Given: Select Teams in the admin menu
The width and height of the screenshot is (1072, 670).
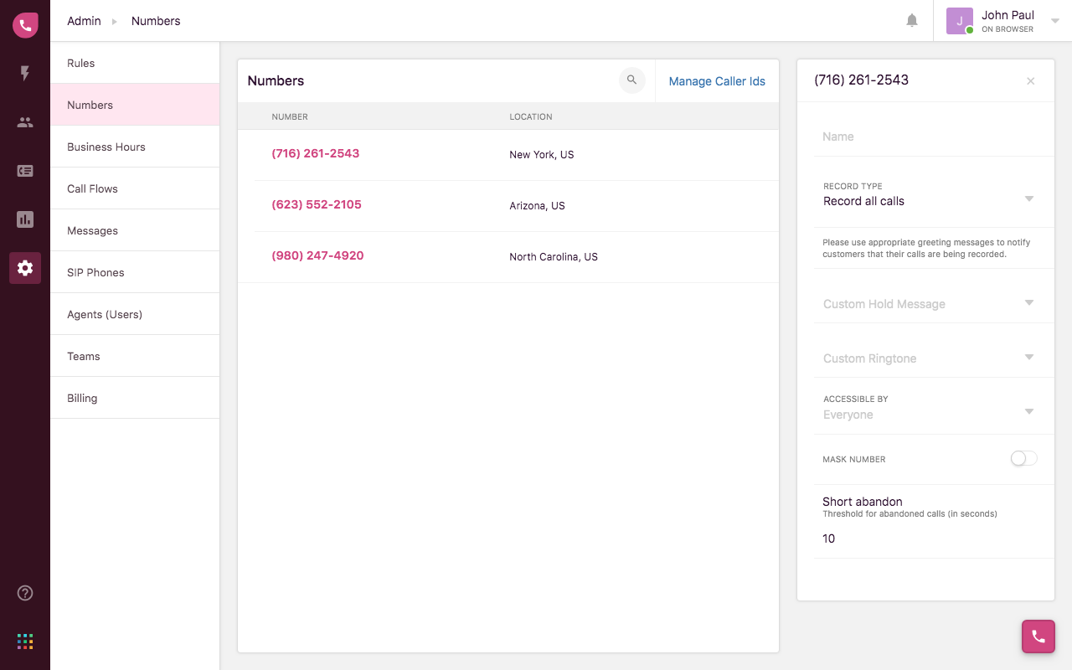Looking at the screenshot, I should pos(135,356).
